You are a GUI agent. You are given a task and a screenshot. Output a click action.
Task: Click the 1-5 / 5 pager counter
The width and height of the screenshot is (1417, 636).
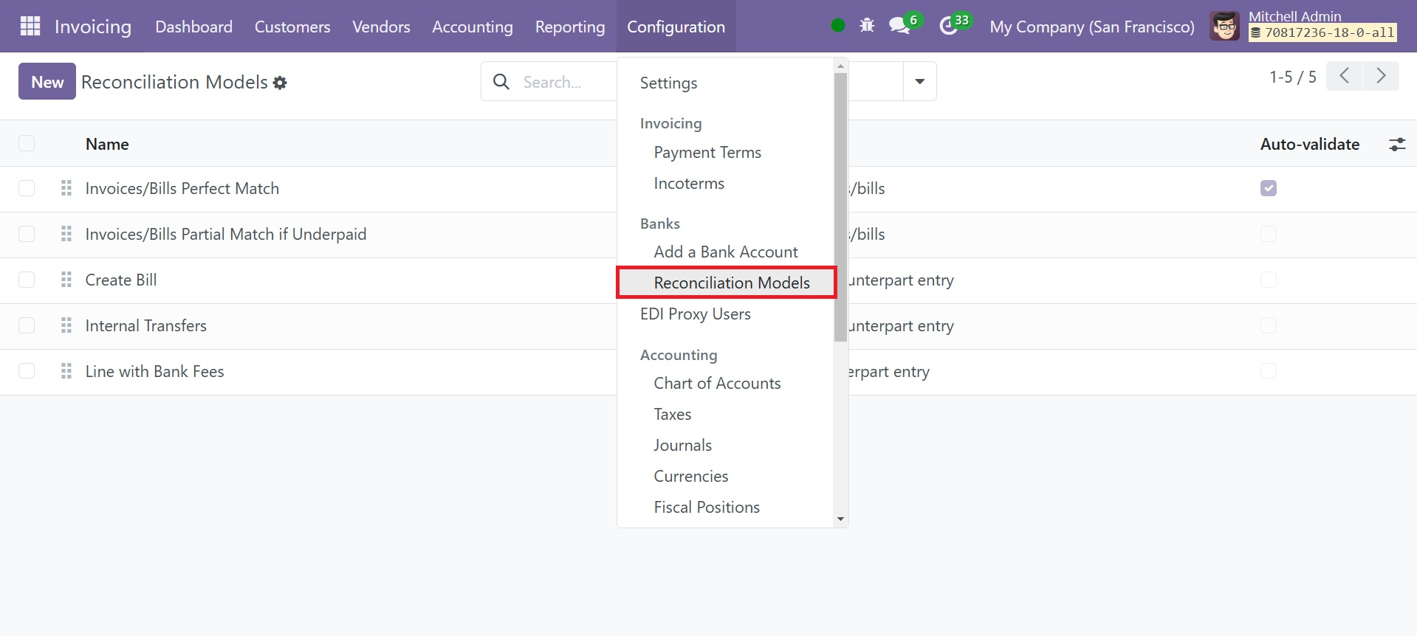[x=1293, y=77]
